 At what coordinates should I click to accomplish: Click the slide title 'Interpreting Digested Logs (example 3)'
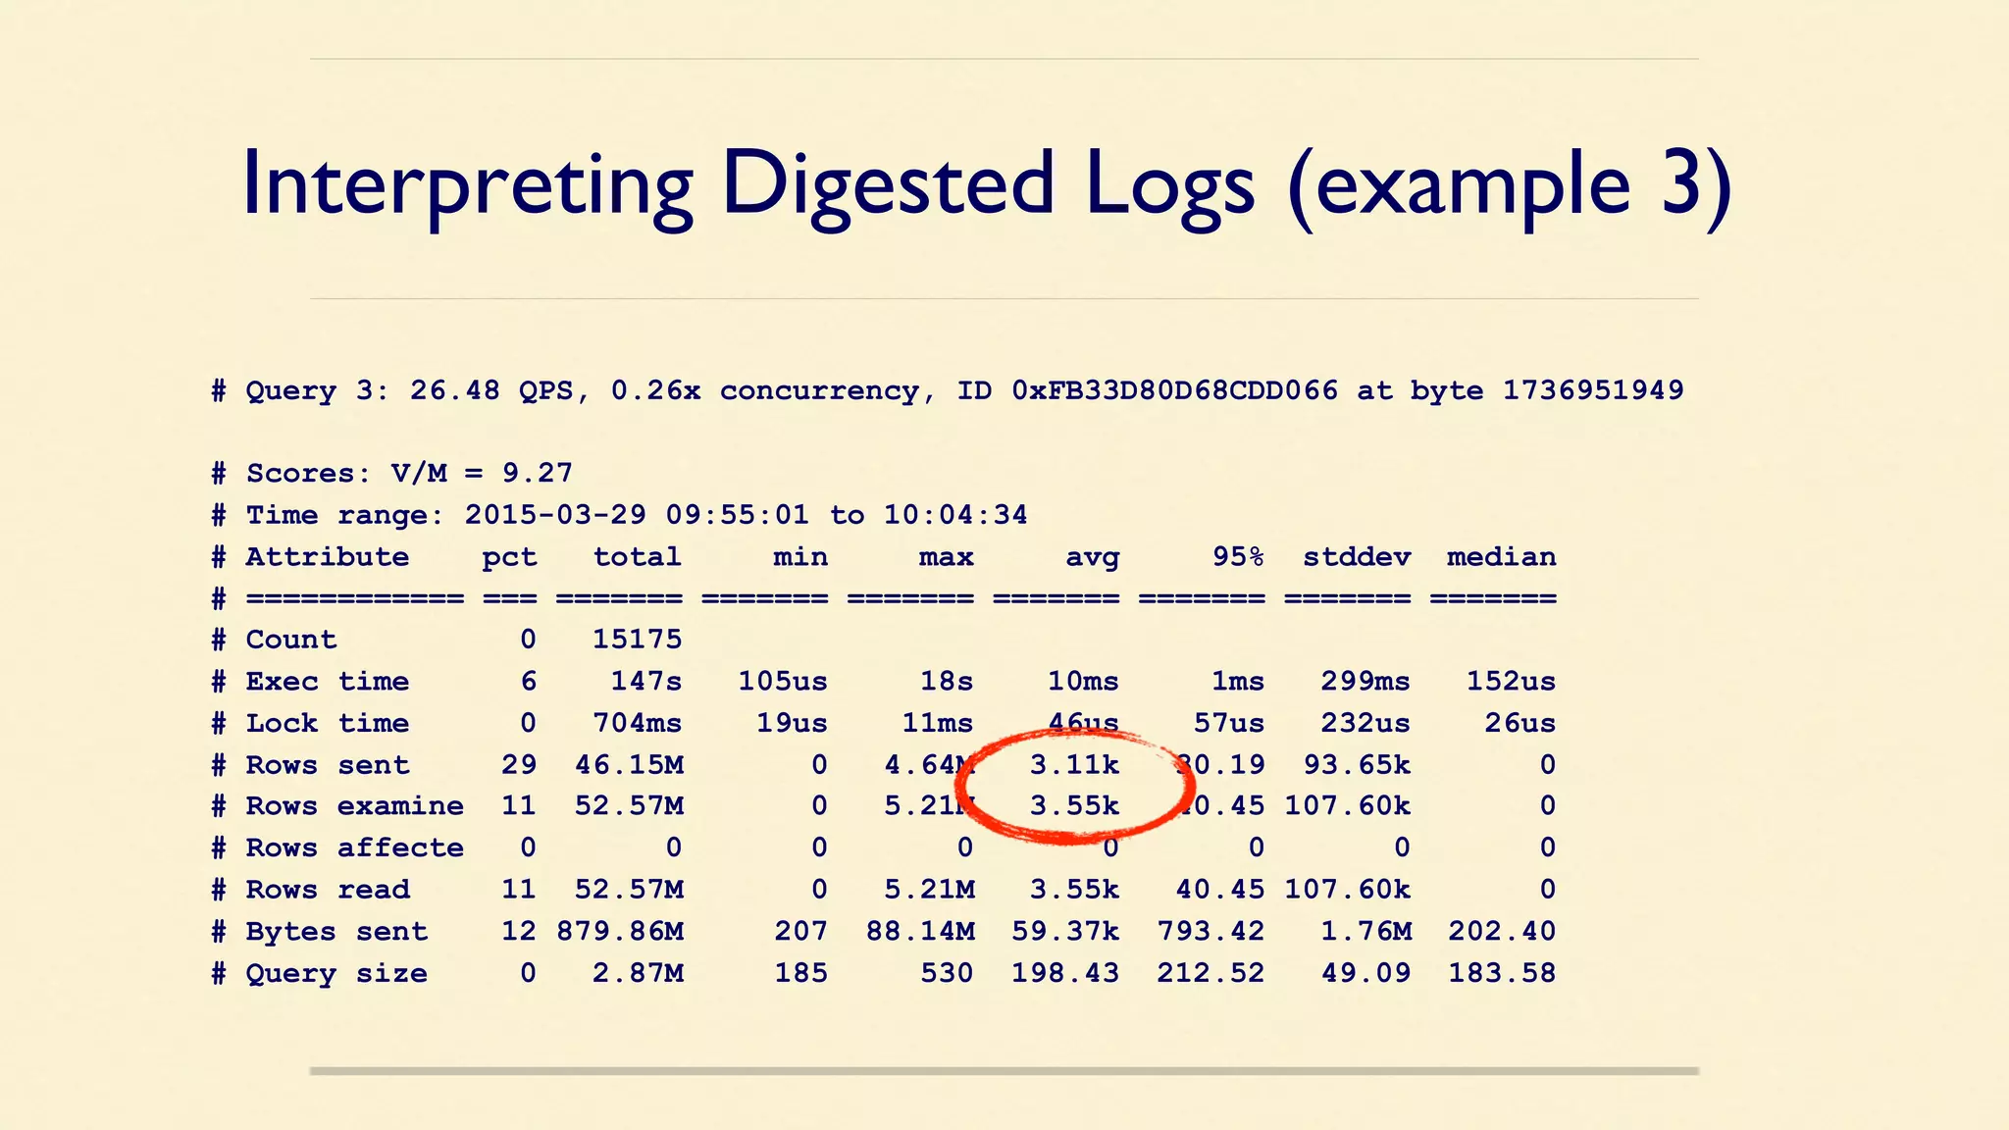click(987, 185)
